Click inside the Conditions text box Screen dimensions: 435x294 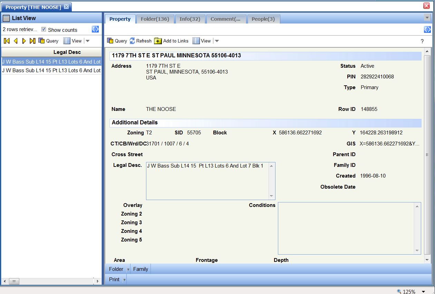pyautogui.click(x=346, y=228)
